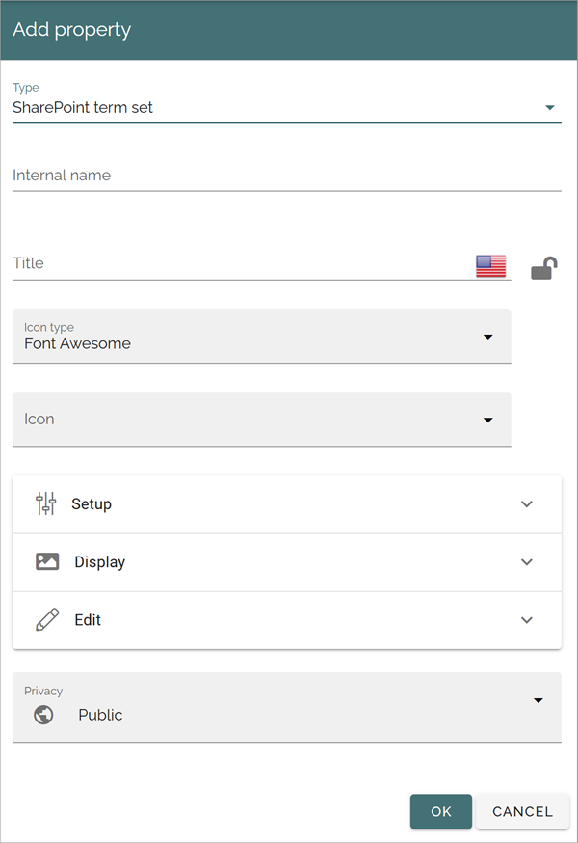The image size is (578, 843).
Task: Click the US flag language icon
Action: pyautogui.click(x=490, y=266)
